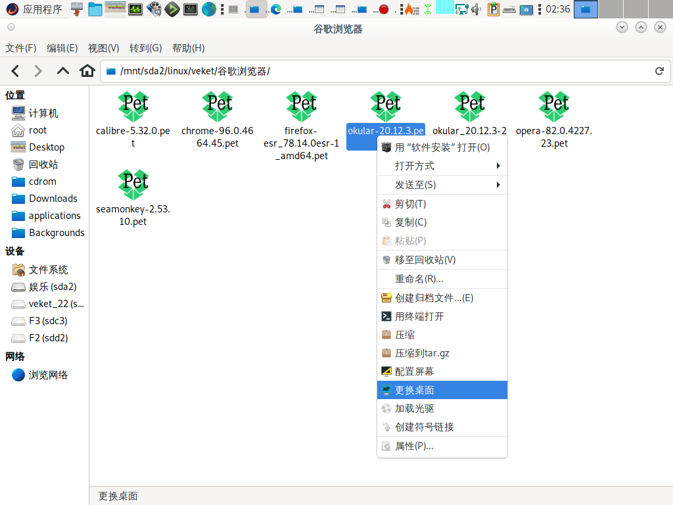This screenshot has width=673, height=505.
Task: Open Downloads in the sidebar
Action: tap(44, 199)
